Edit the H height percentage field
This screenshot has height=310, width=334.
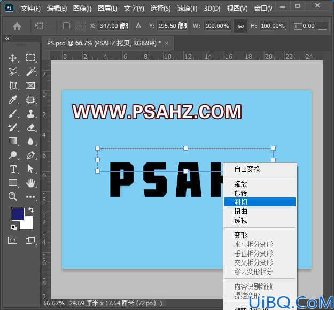coord(273,26)
